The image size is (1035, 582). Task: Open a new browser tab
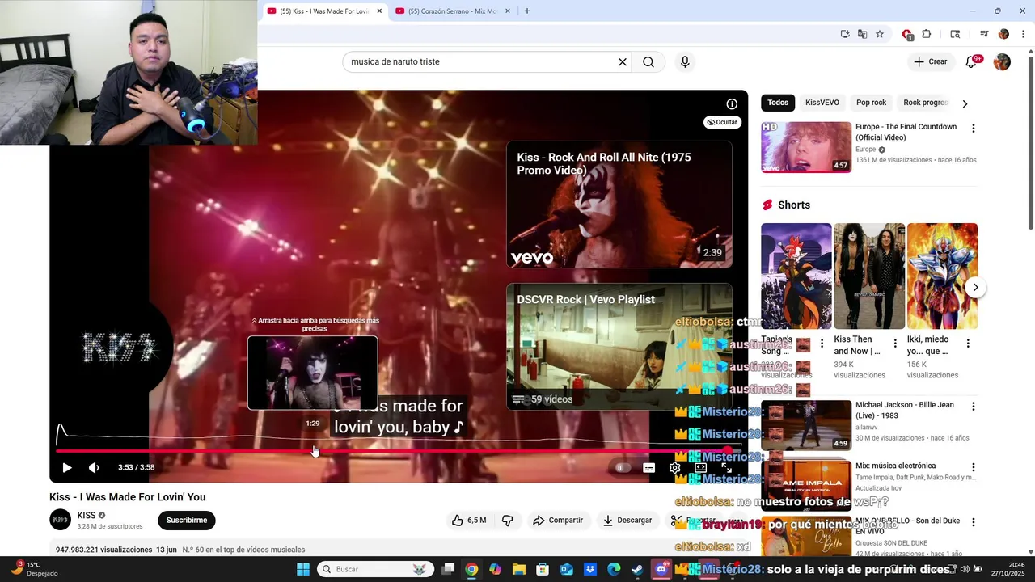[x=527, y=11]
